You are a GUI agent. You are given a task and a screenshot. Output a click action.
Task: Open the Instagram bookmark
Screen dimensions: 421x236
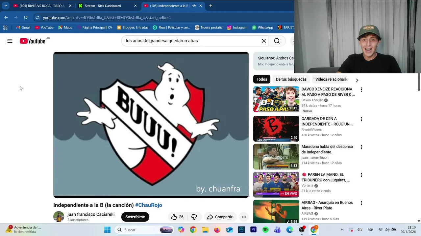tap(237, 28)
